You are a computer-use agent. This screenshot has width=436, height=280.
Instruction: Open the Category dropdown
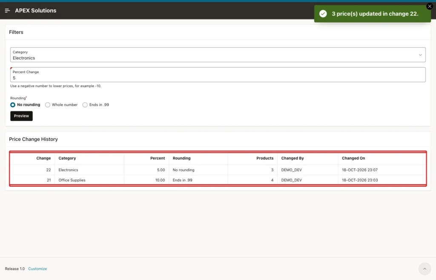pyautogui.click(x=218, y=55)
